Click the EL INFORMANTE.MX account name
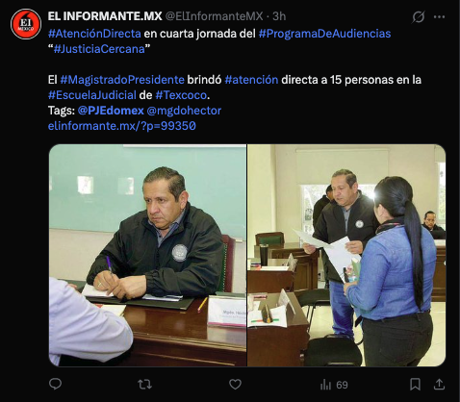The height and width of the screenshot is (402, 460). point(105,16)
